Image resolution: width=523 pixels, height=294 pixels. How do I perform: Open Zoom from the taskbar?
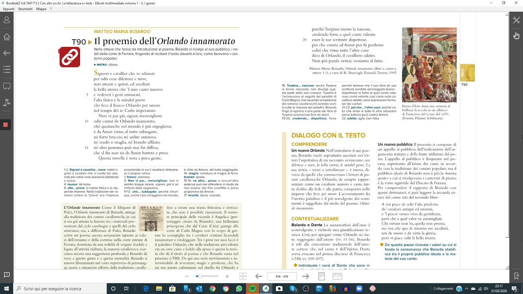(359, 288)
